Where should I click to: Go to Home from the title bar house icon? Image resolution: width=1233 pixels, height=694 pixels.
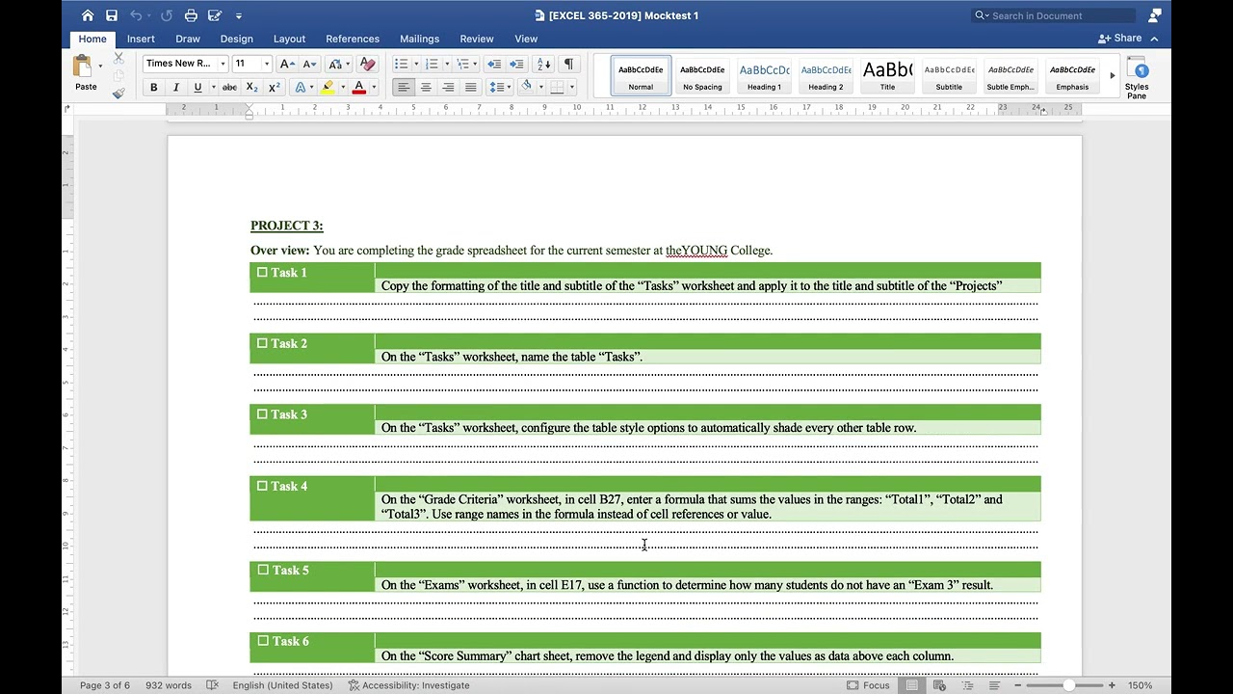point(88,15)
